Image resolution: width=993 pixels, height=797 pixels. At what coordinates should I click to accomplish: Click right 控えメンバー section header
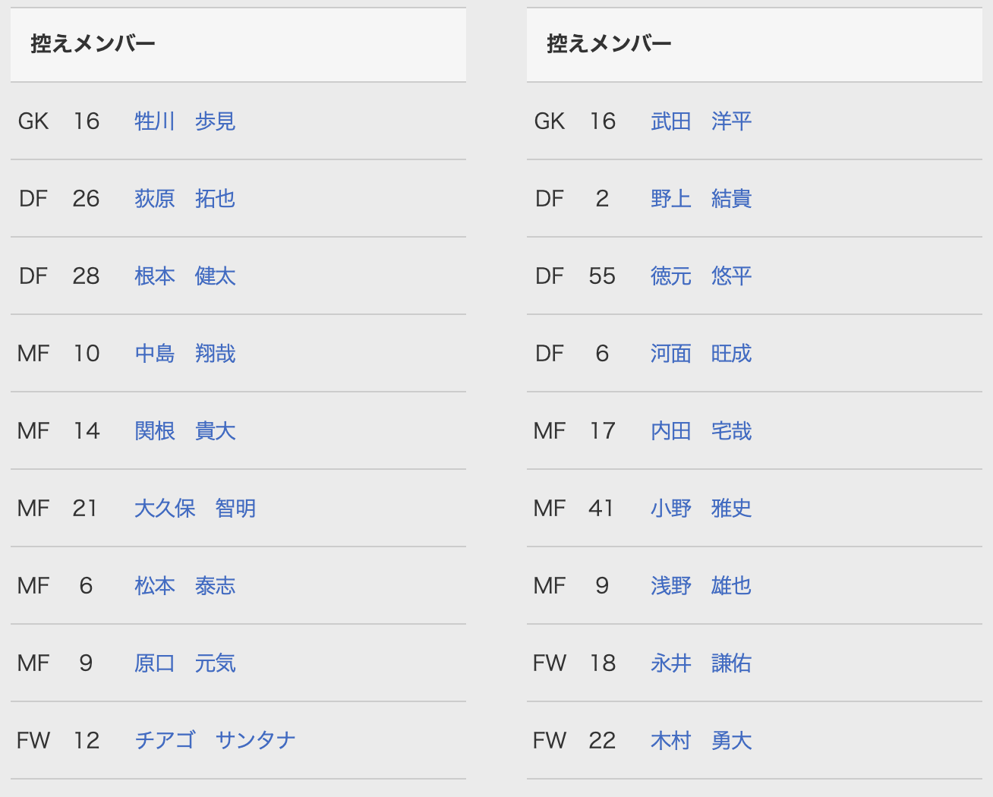click(x=609, y=44)
